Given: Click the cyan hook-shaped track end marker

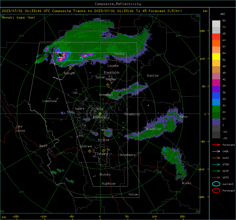Looking at the screenshot, I should pos(81,58).
